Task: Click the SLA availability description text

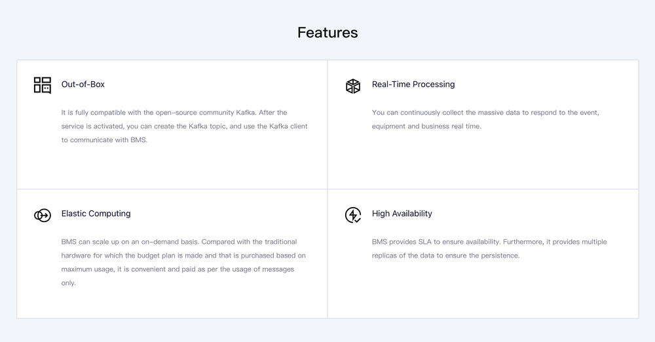Action: (x=489, y=249)
